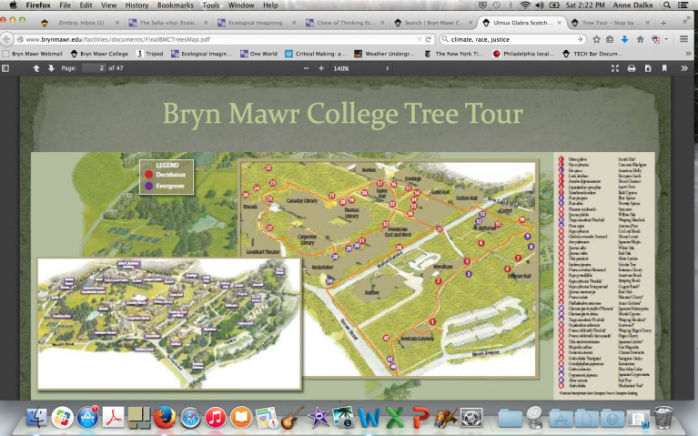The image size is (698, 436).
Task: Open iMovie from the dock
Action: [x=319, y=418]
